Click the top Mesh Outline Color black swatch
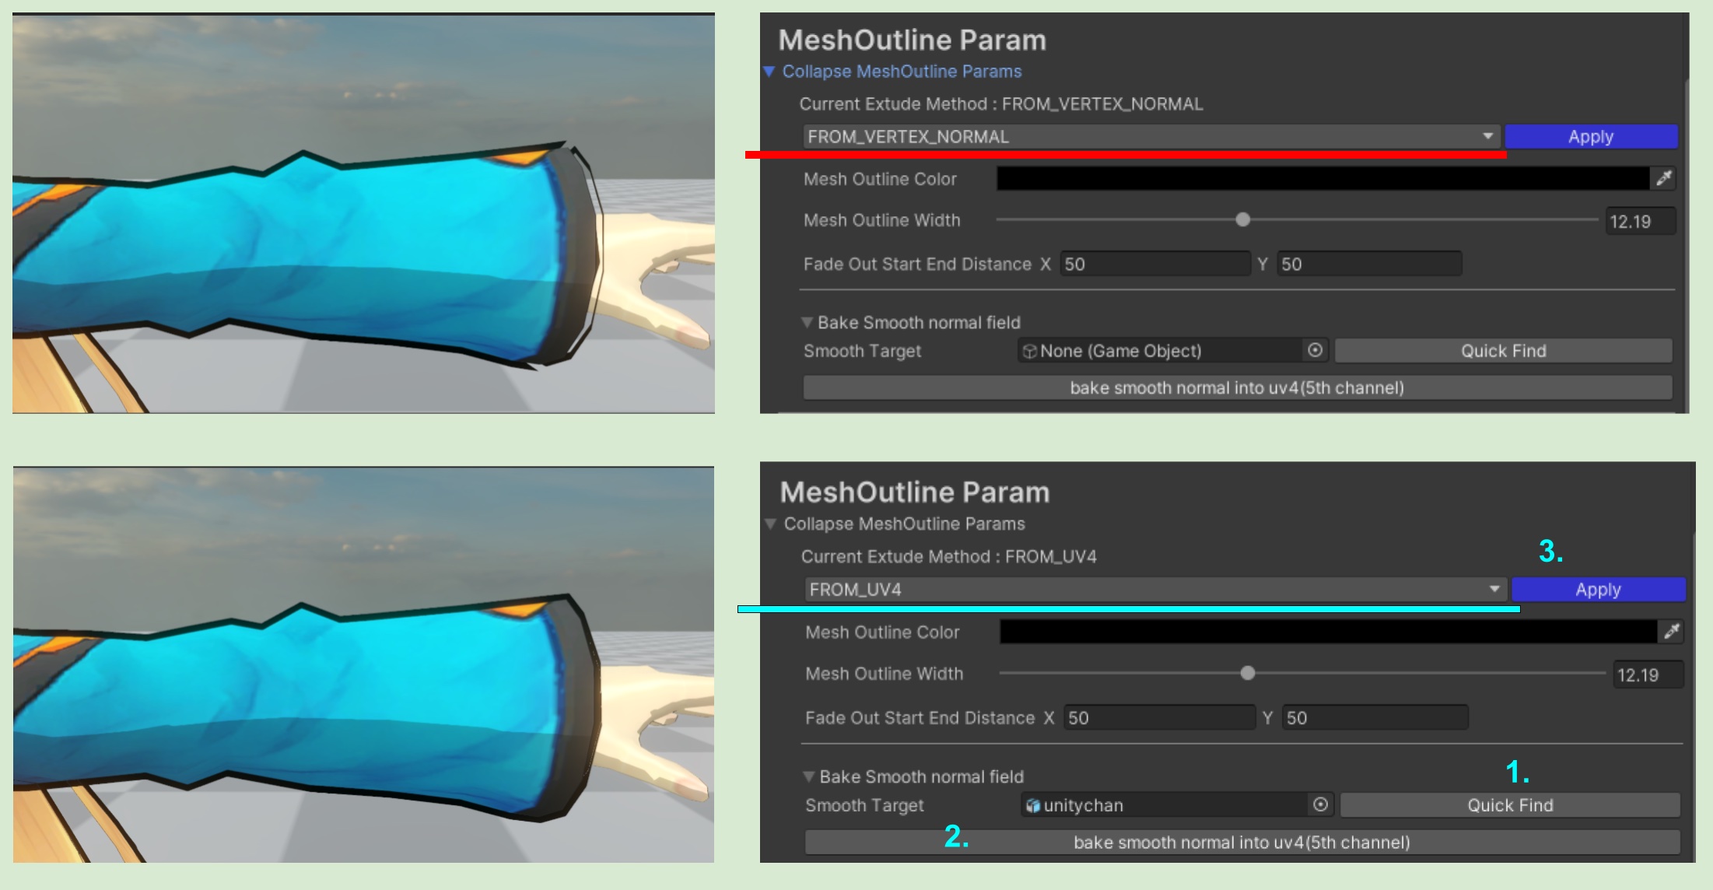Viewport: 1713px width, 890px height. tap(1322, 179)
